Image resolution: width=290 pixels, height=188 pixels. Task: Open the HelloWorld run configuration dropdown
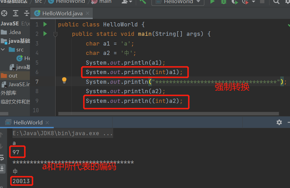tap(178, 2)
